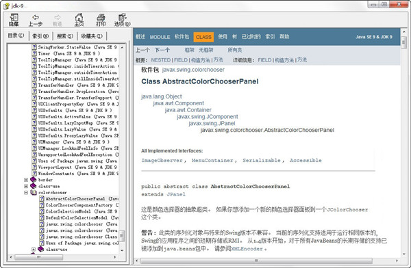Click the 树 (Tree) navigation item
The image size is (411, 268).
(x=234, y=37)
